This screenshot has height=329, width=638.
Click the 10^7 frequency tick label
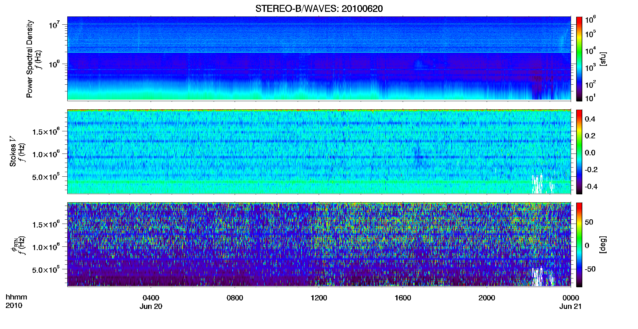[x=54, y=25]
